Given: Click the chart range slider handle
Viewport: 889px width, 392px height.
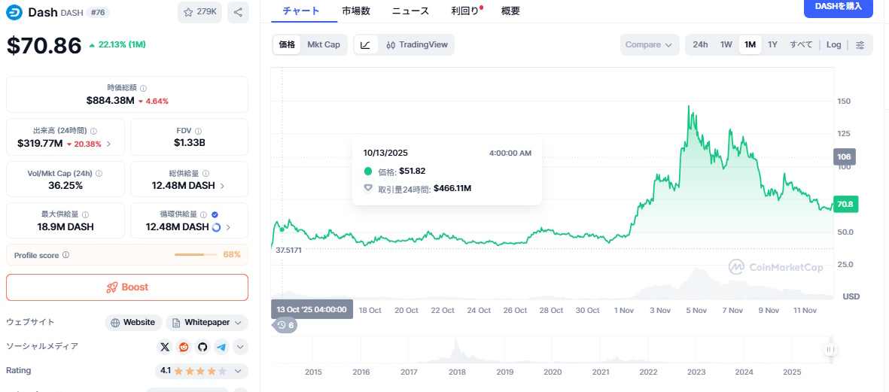Looking at the screenshot, I should click(x=830, y=350).
